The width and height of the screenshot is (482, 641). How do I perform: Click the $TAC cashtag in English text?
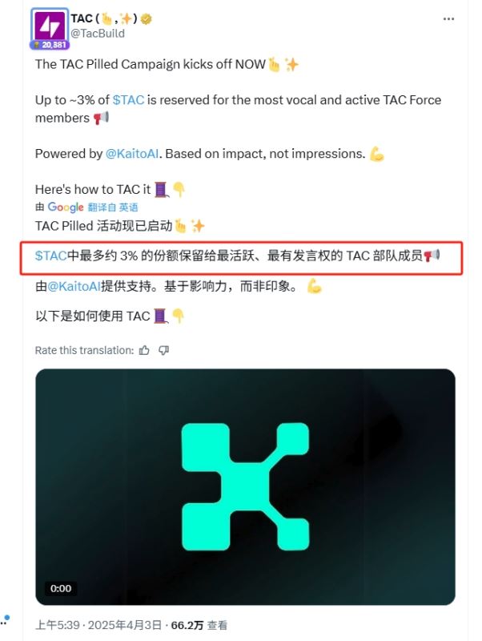(x=128, y=100)
